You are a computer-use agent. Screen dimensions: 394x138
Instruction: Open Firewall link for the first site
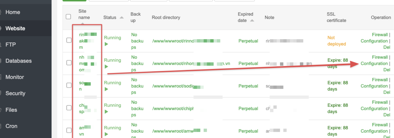(380, 35)
